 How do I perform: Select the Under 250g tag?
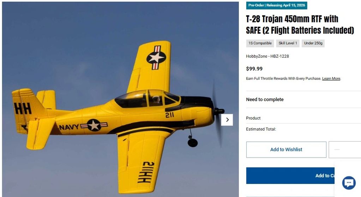pyautogui.click(x=313, y=43)
